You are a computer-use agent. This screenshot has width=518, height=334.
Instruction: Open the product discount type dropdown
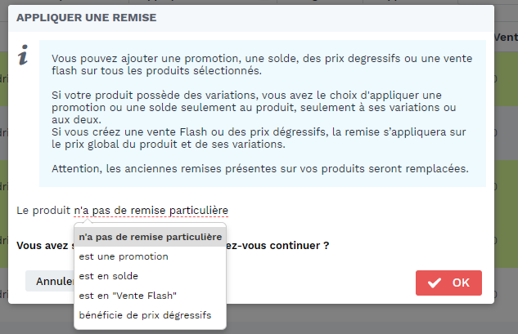(x=151, y=211)
